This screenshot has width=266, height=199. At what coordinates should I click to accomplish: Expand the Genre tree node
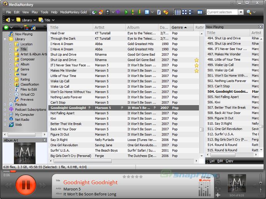[10, 69]
